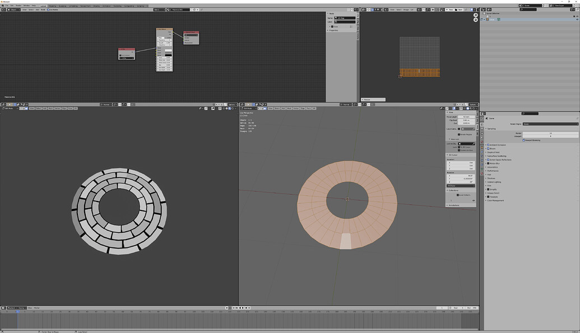Open the Indirect Lighting panel
Screen dimensions: 580x333
(x=494, y=182)
